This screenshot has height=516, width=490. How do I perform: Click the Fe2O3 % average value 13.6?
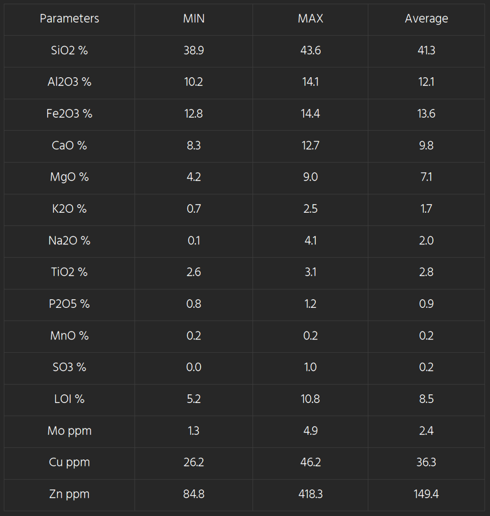click(426, 114)
